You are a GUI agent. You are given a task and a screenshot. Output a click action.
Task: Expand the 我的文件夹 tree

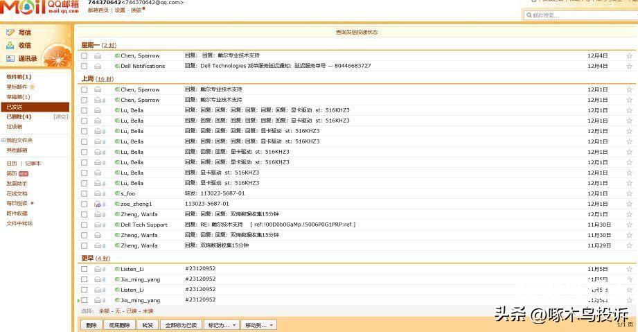click(x=3, y=140)
